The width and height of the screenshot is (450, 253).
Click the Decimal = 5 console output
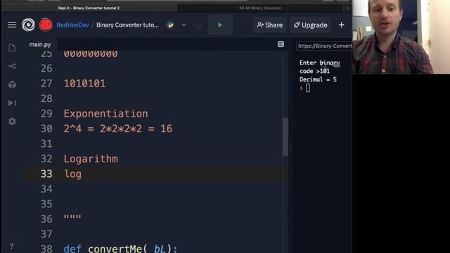318,79
